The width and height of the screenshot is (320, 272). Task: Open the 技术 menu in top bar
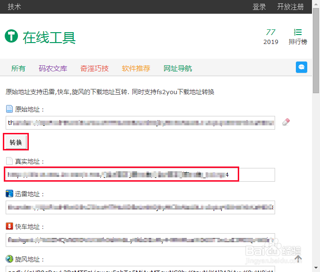coord(14,7)
